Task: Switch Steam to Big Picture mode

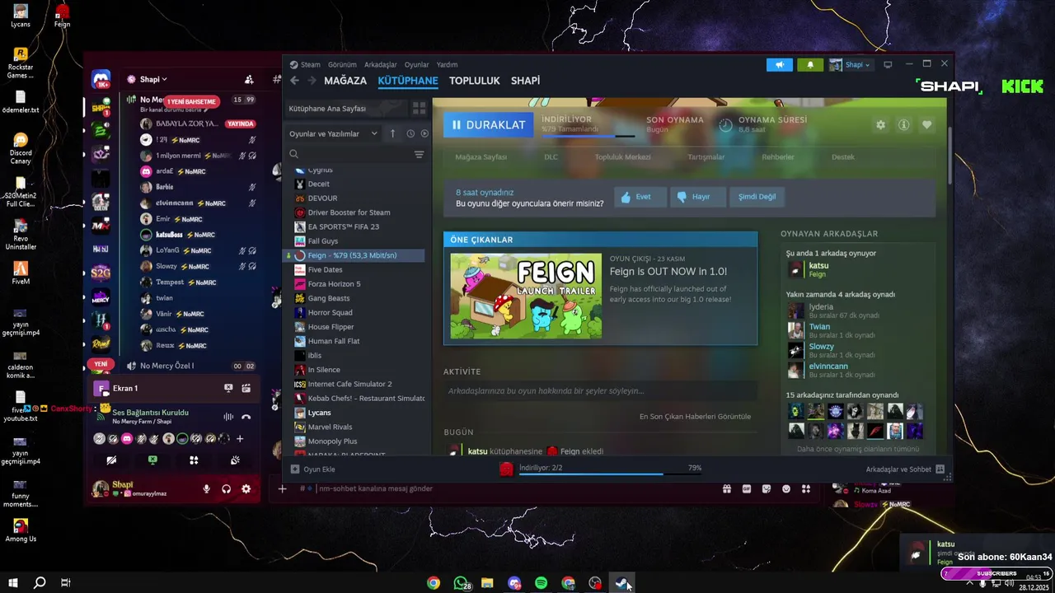Action: [888, 64]
